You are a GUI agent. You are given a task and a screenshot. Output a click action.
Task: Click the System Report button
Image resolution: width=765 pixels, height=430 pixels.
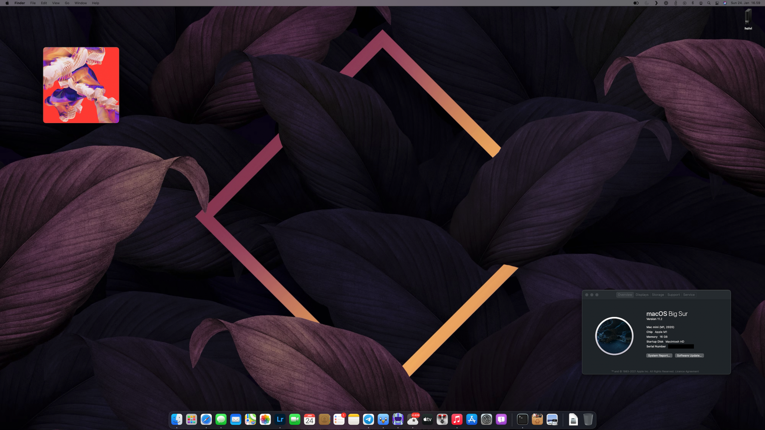[x=659, y=355]
